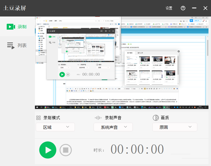Click the green camera 录制 icon
The height and width of the screenshot is (166, 211).
tap(11, 27)
